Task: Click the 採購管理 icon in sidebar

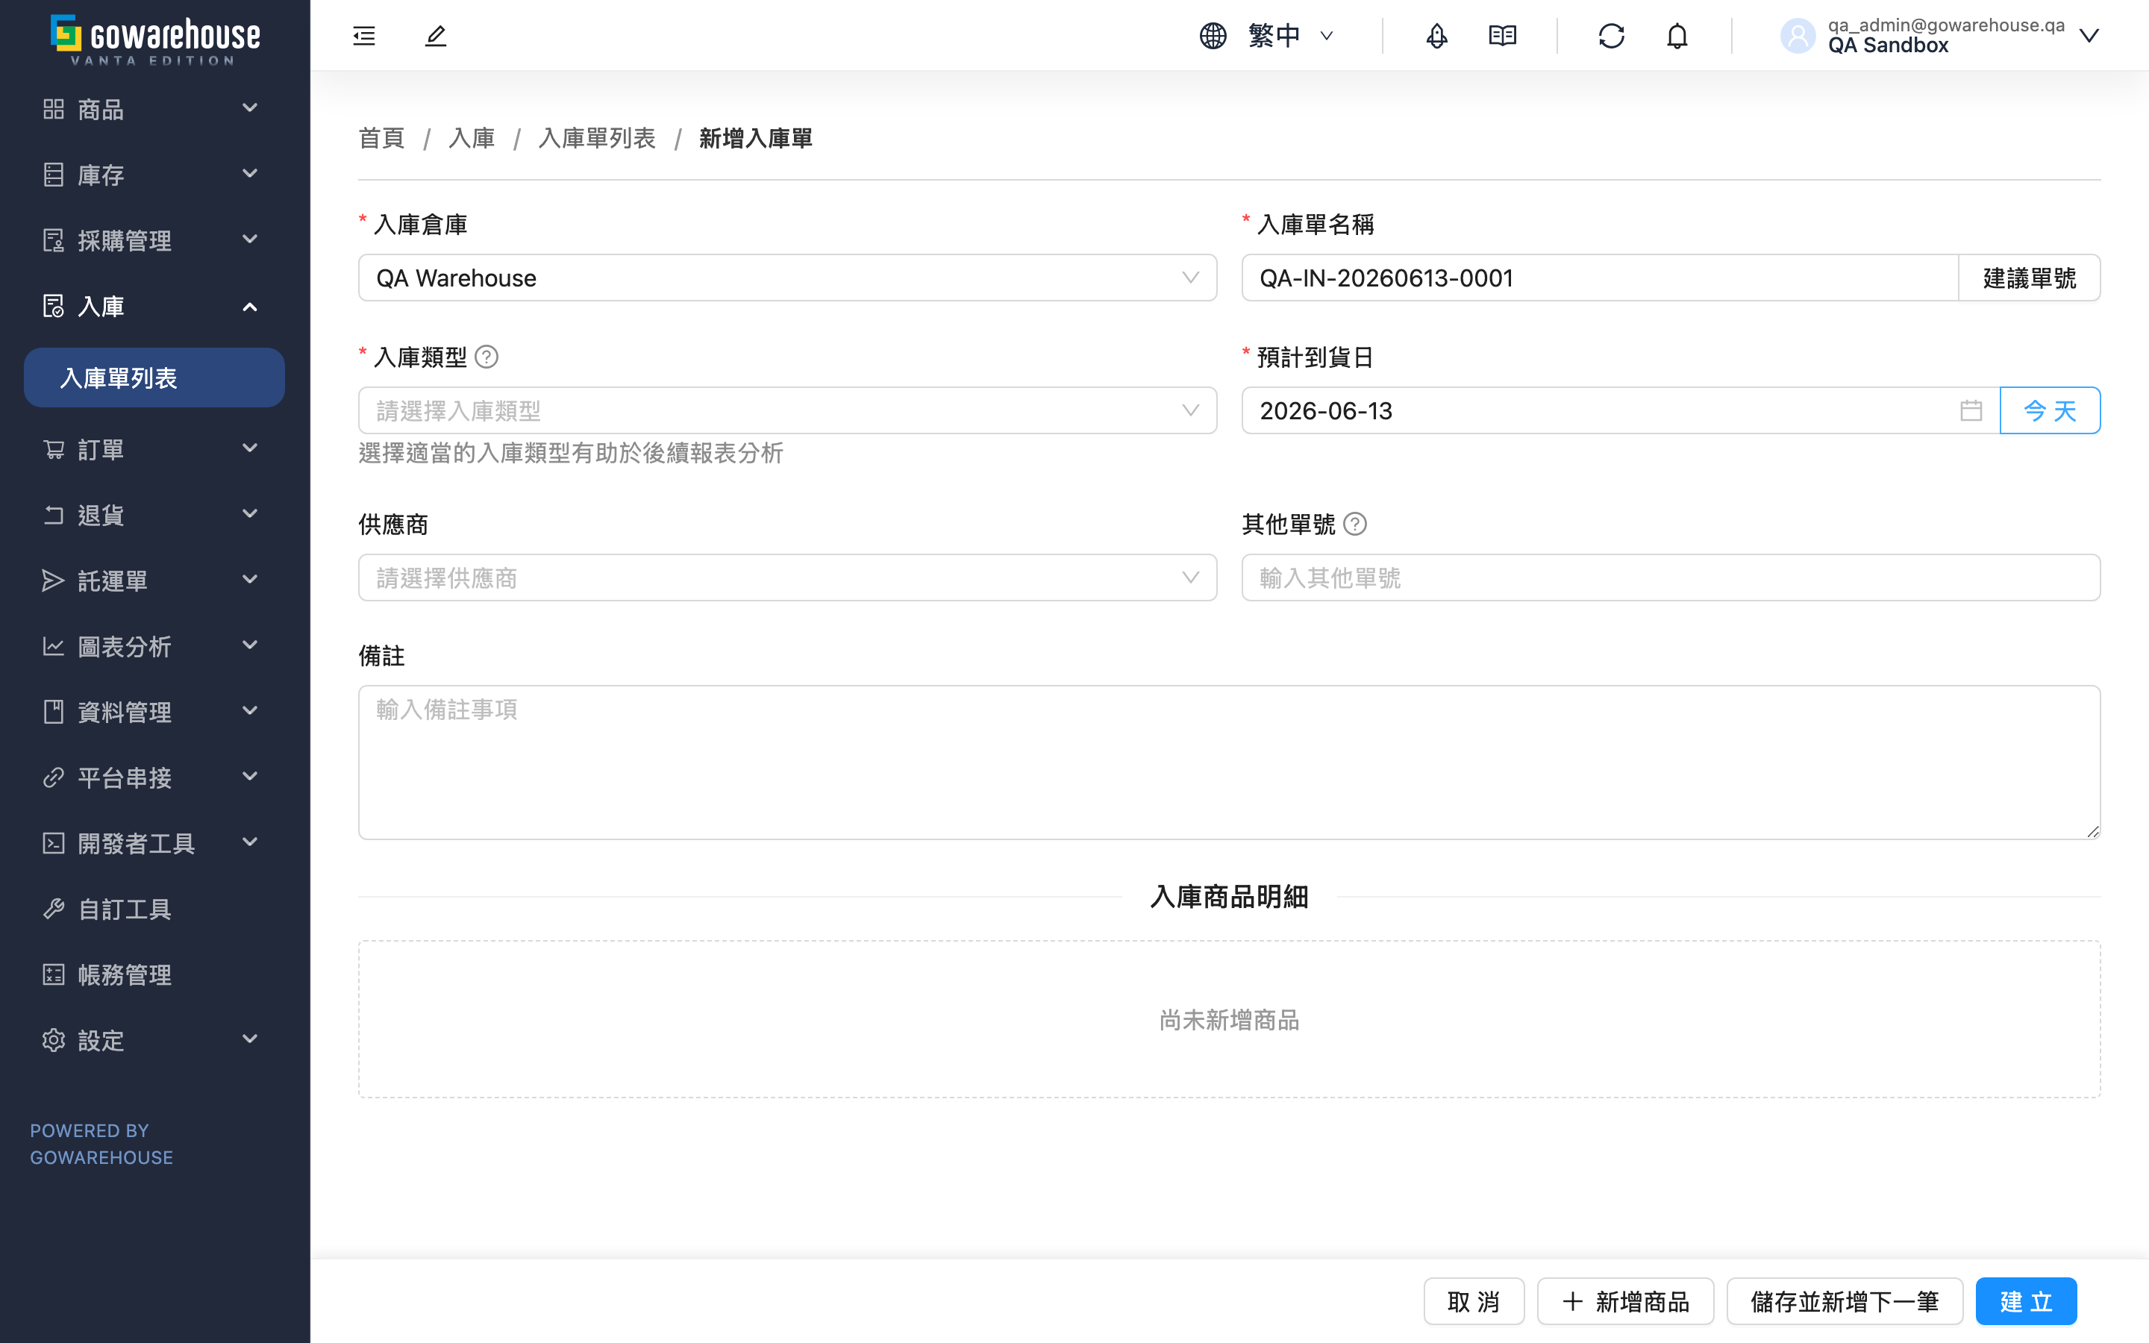Action: click(53, 241)
